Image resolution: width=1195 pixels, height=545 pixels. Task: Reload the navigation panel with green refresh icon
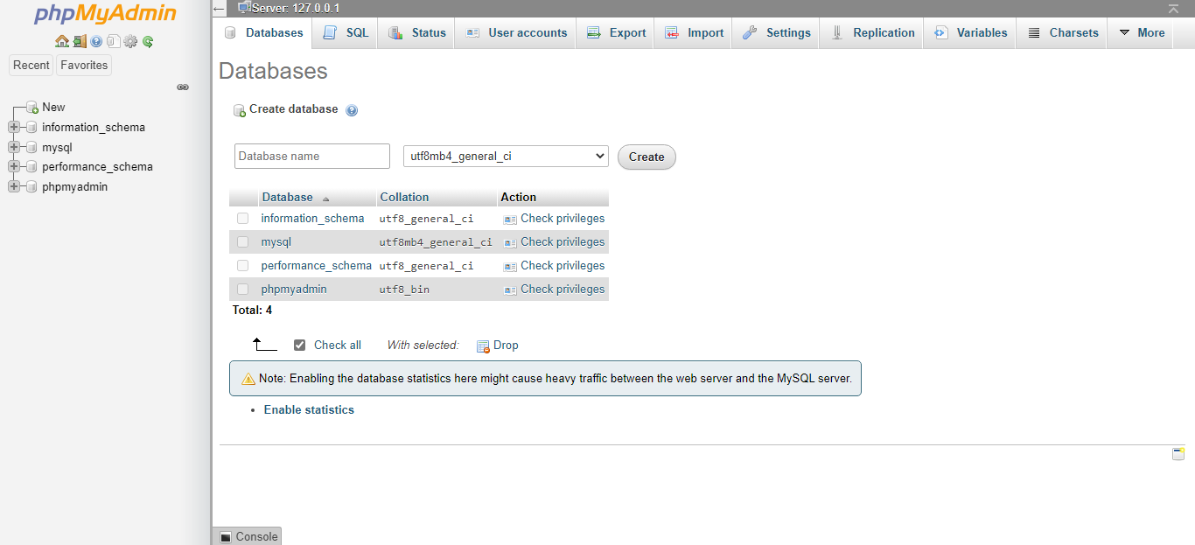(x=148, y=41)
